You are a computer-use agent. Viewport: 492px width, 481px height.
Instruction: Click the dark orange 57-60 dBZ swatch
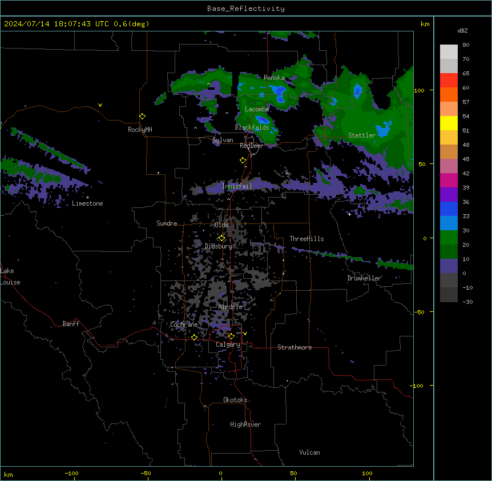pyautogui.click(x=449, y=94)
